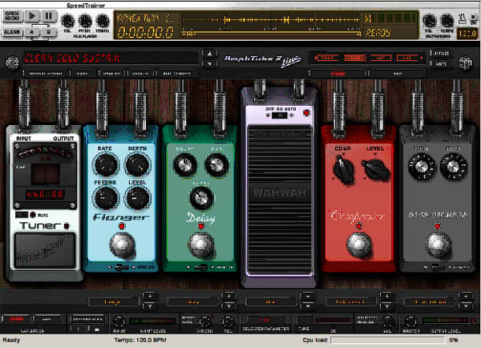This screenshot has height=348, width=481.
Task: Click the Delay pedal's Delay knob
Action: pyautogui.click(x=185, y=165)
